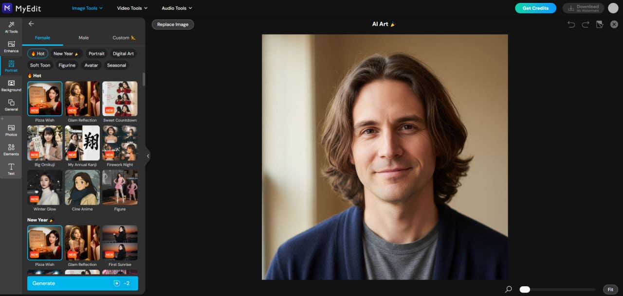Open the Audio Tools dropdown
Screen dimensions: 623x296
point(176,8)
